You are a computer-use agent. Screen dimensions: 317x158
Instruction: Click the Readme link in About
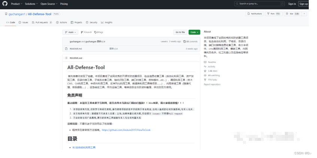(x=212, y=62)
